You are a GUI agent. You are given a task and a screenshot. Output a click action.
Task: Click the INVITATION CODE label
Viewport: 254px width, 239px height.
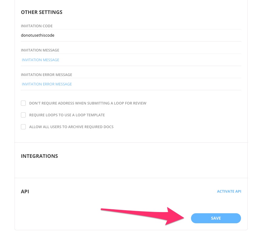click(37, 26)
